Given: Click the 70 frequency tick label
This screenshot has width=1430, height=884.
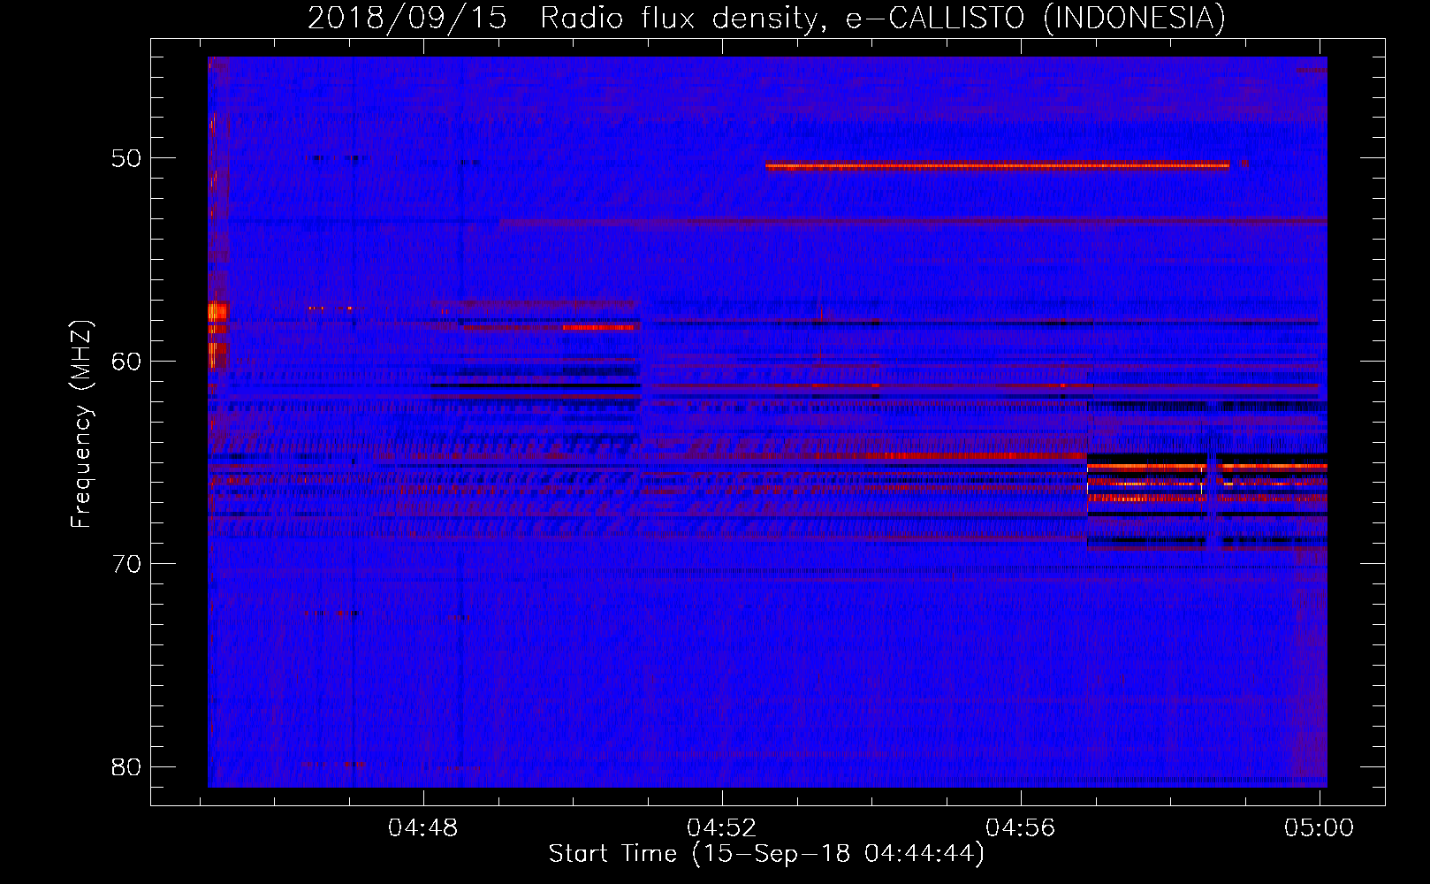Looking at the screenshot, I should (x=126, y=563).
